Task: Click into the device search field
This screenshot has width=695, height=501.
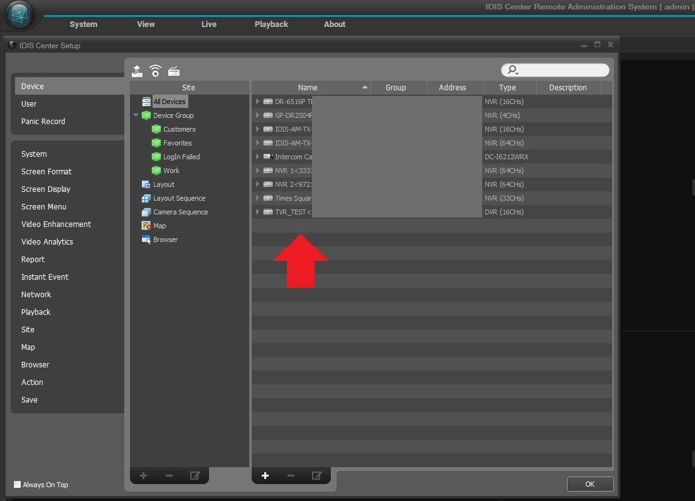Action: [x=556, y=70]
